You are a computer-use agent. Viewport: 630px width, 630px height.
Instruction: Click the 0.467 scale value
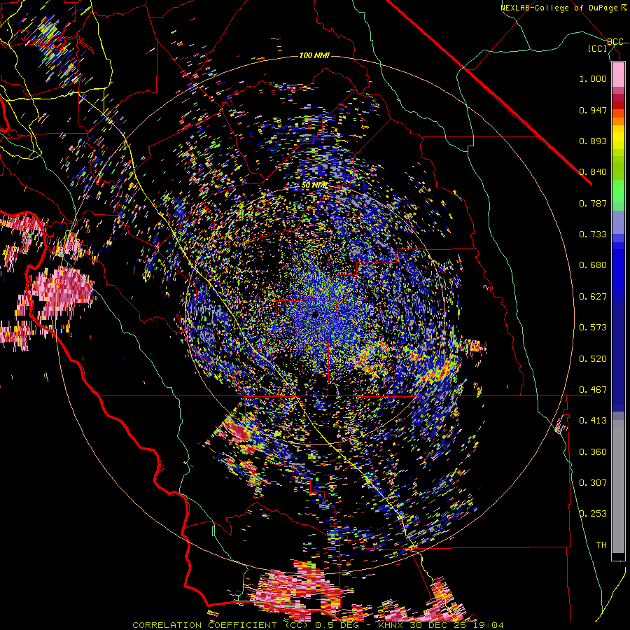(x=593, y=390)
